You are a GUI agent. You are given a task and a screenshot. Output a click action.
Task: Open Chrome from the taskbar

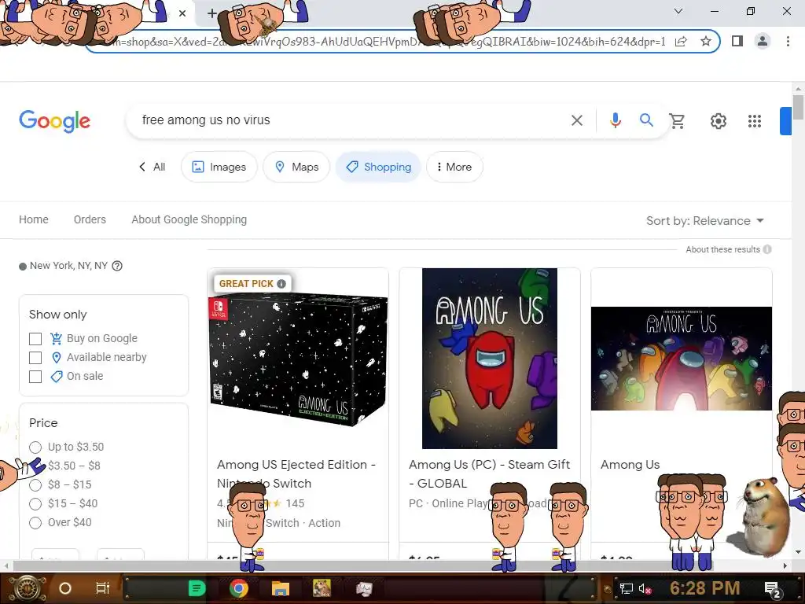pos(239,588)
